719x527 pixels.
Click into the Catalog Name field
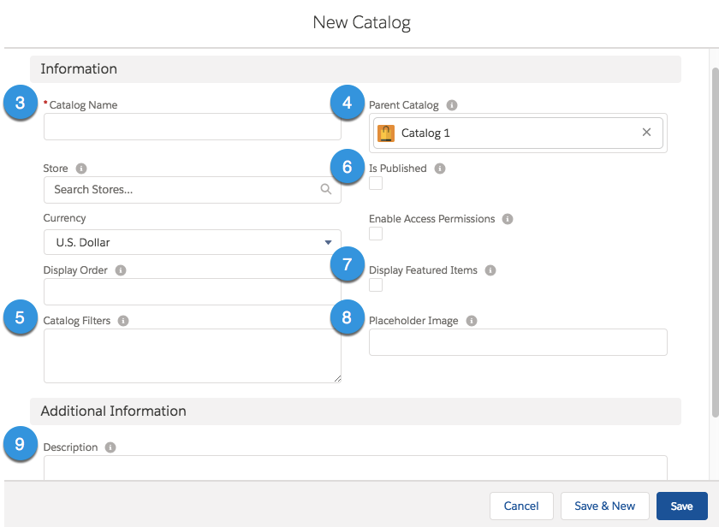point(192,127)
